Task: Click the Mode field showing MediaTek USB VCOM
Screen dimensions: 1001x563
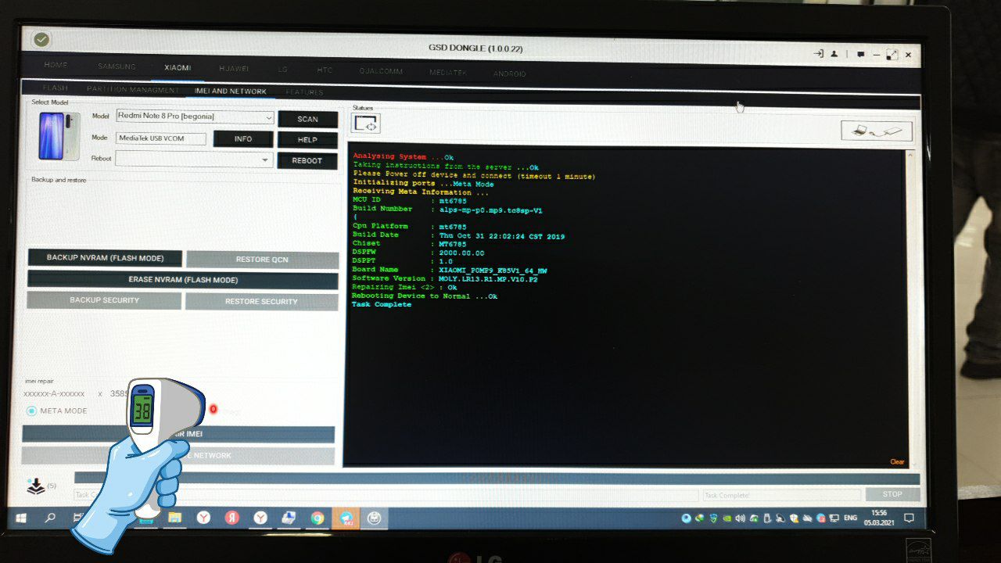Action: pyautogui.click(x=161, y=138)
